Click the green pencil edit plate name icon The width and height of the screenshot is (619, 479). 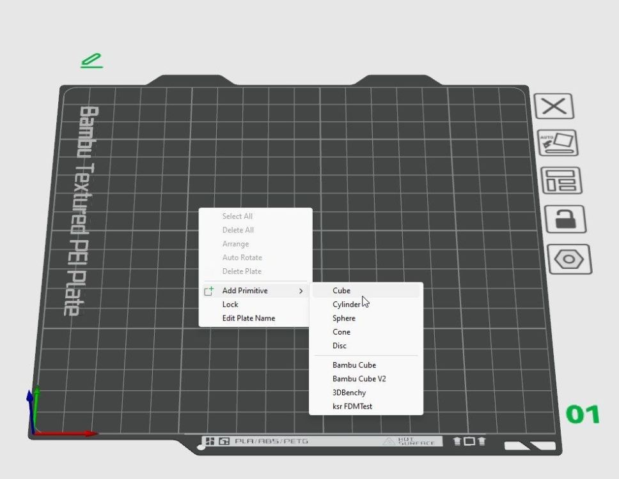click(x=92, y=61)
